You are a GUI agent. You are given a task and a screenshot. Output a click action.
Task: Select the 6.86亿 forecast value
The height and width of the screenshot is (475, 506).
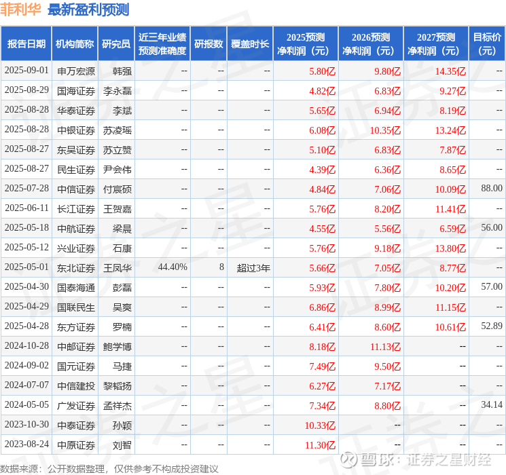323,307
